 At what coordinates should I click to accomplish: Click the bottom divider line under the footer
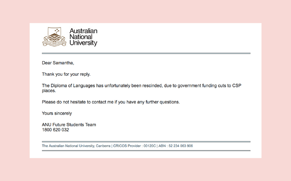click(146, 151)
